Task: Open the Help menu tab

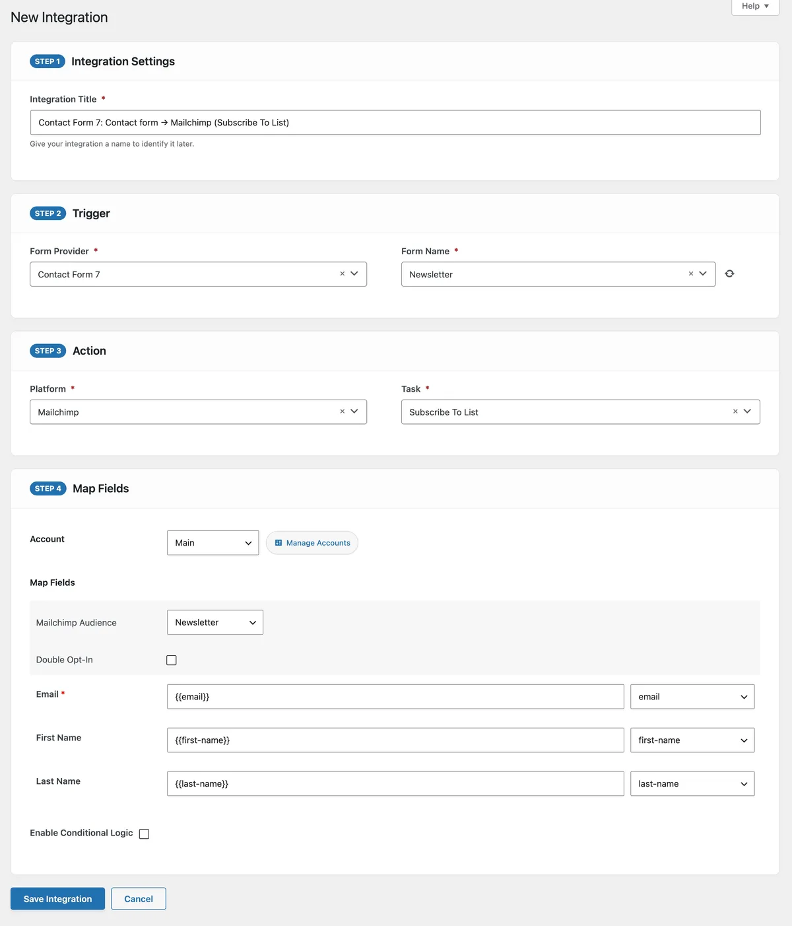Action: pos(755,7)
